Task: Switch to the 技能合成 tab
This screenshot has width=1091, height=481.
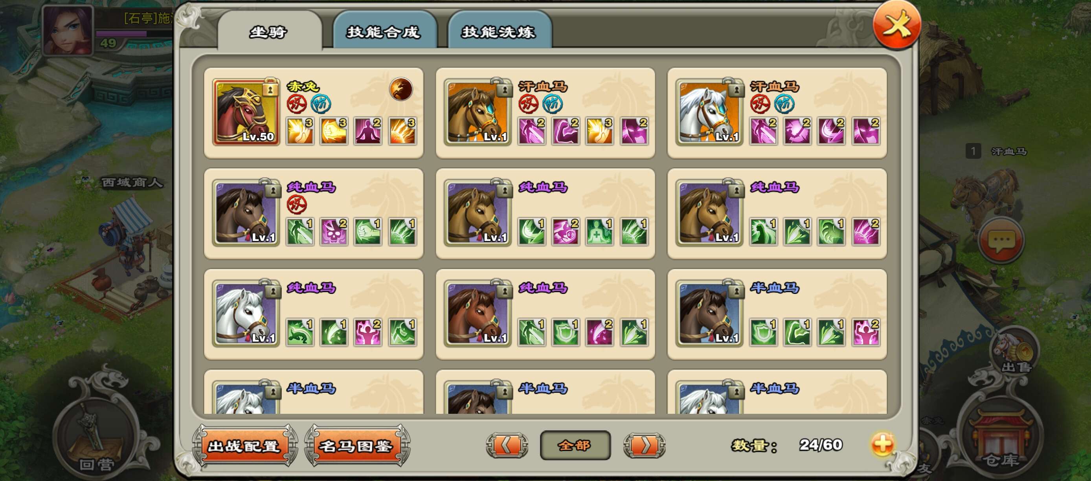Action: [x=384, y=31]
